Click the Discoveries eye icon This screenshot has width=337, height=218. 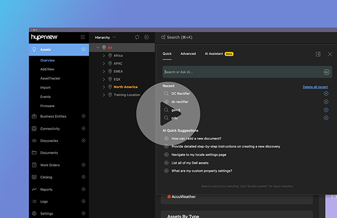[x=34, y=140]
